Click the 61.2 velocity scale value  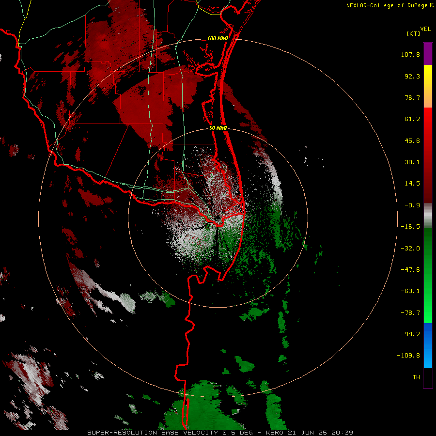click(412, 119)
